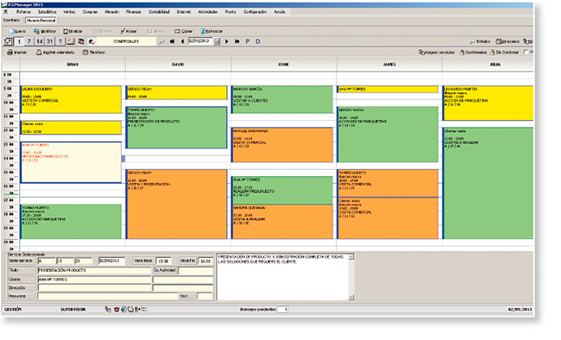Click the Copiar toolbar icon
This screenshot has width=561, height=340.
177,31
